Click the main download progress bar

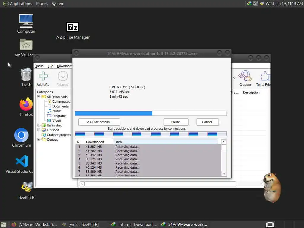[x=151, y=113]
